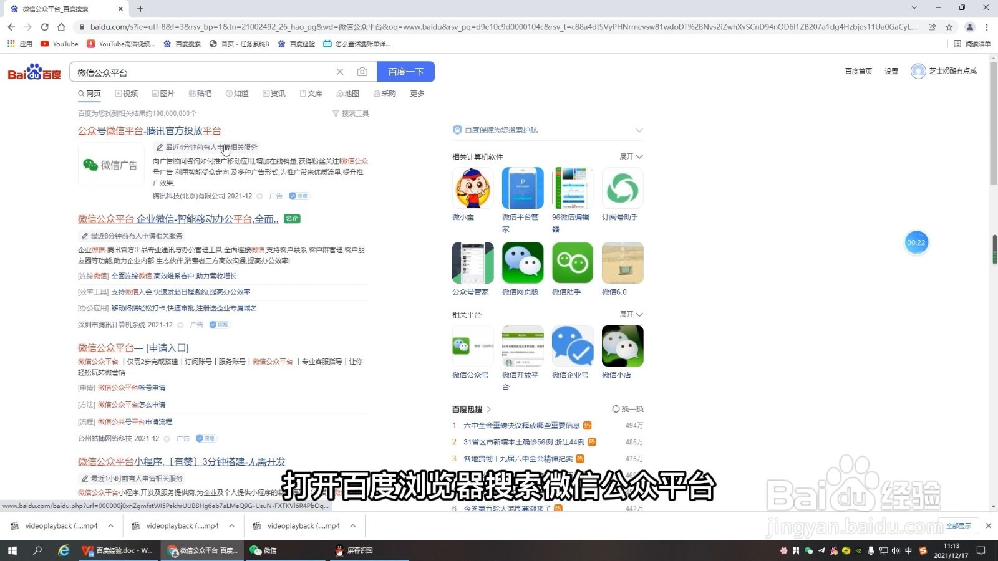Open the 应用 apps bookmark shortcut
Viewport: 998px width, 561px height.
(19, 44)
